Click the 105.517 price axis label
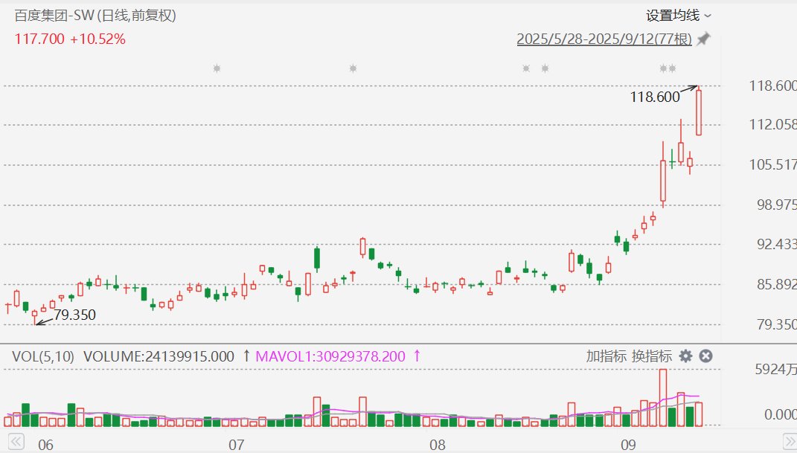The height and width of the screenshot is (453, 797). 772,164
